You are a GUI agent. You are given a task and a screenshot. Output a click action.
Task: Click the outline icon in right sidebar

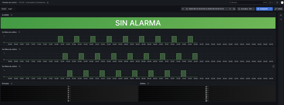[x=281, y=19]
